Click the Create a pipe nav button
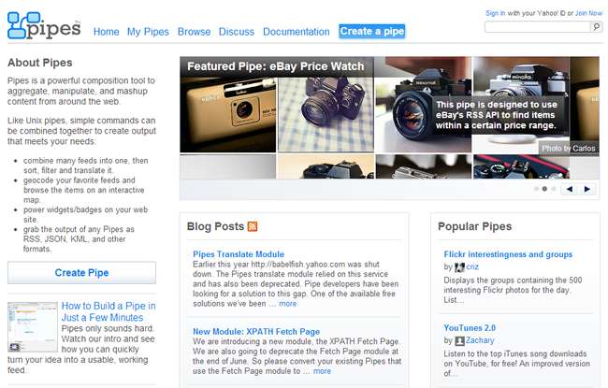Image resolution: width=608 pixels, height=388 pixels. (372, 31)
